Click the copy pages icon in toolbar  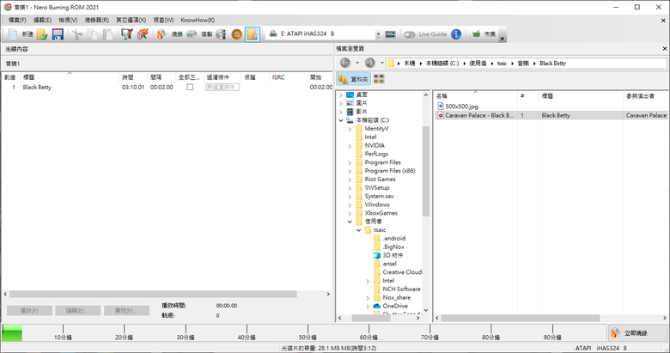pos(92,34)
